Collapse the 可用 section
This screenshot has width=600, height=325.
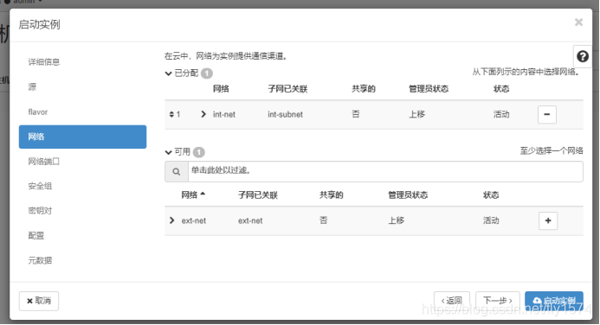(168, 152)
